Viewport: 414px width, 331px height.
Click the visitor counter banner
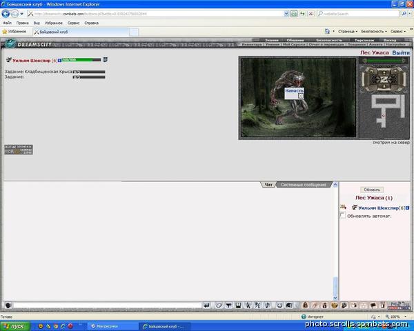pos(19,150)
